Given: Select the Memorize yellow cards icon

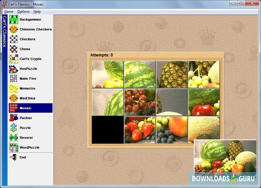Looking at the screenshot, I should (x=14, y=88).
